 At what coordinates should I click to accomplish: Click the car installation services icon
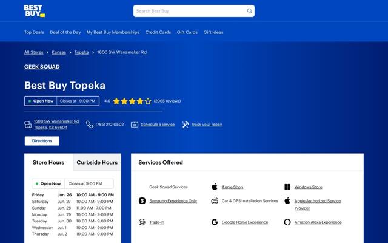(215, 200)
